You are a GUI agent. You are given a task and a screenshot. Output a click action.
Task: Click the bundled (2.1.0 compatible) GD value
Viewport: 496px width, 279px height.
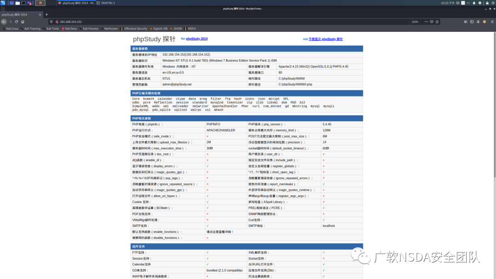225,270
